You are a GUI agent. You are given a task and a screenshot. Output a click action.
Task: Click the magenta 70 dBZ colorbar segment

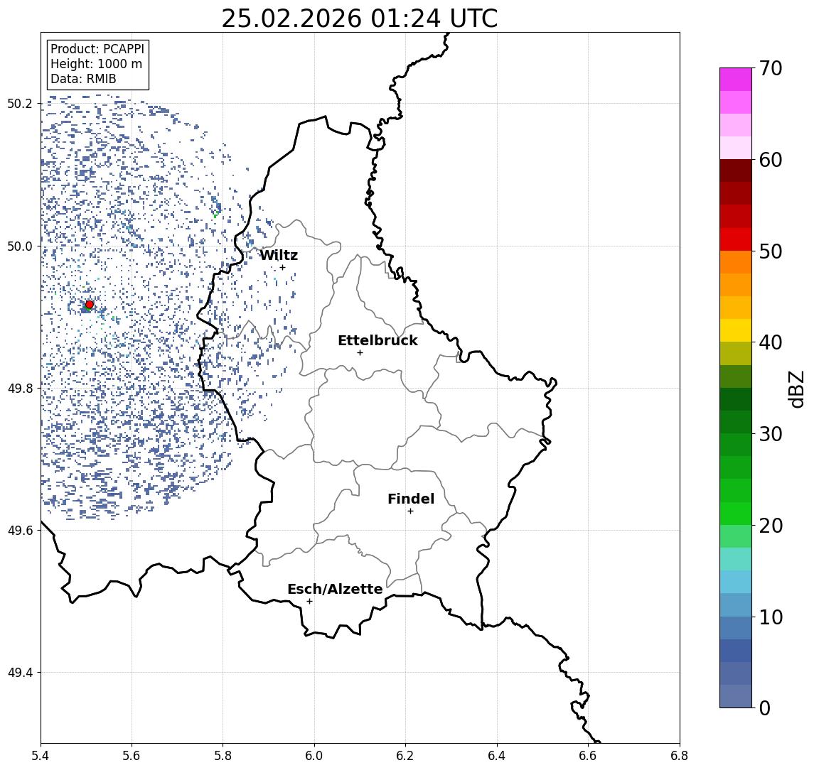(736, 80)
